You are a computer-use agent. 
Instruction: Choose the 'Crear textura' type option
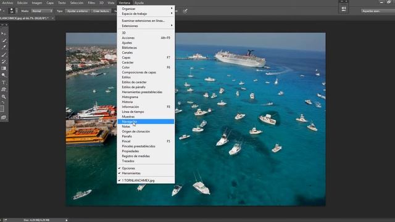tap(101, 11)
